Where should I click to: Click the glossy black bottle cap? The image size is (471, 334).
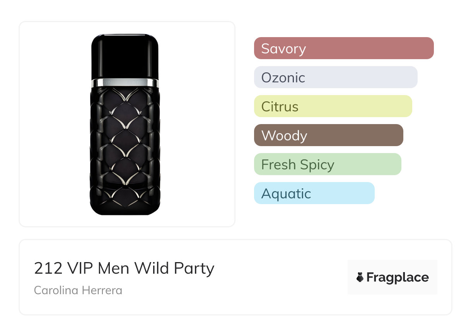(125, 56)
